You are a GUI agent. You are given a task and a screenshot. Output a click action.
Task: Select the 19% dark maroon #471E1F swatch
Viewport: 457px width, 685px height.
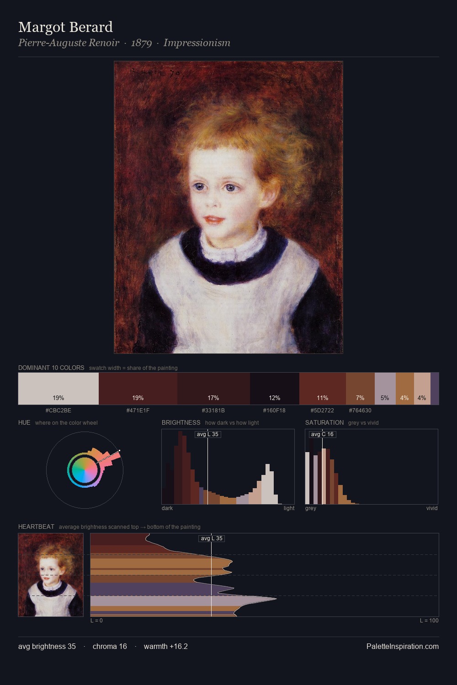[138, 389]
